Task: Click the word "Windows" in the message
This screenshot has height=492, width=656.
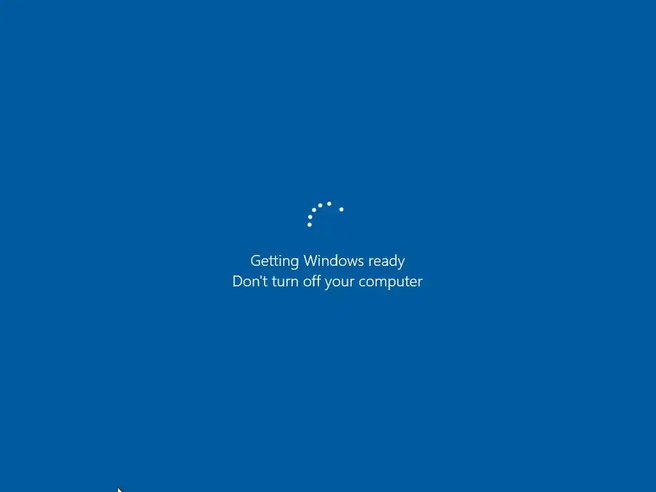Action: click(x=334, y=261)
